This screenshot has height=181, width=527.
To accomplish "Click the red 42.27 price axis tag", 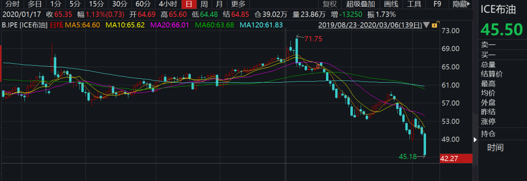I will point(456,159).
